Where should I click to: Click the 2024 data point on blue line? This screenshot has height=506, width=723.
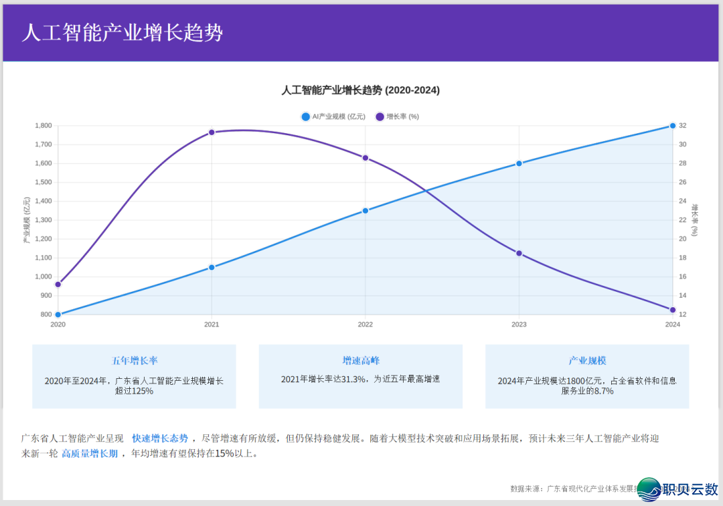[x=672, y=125]
